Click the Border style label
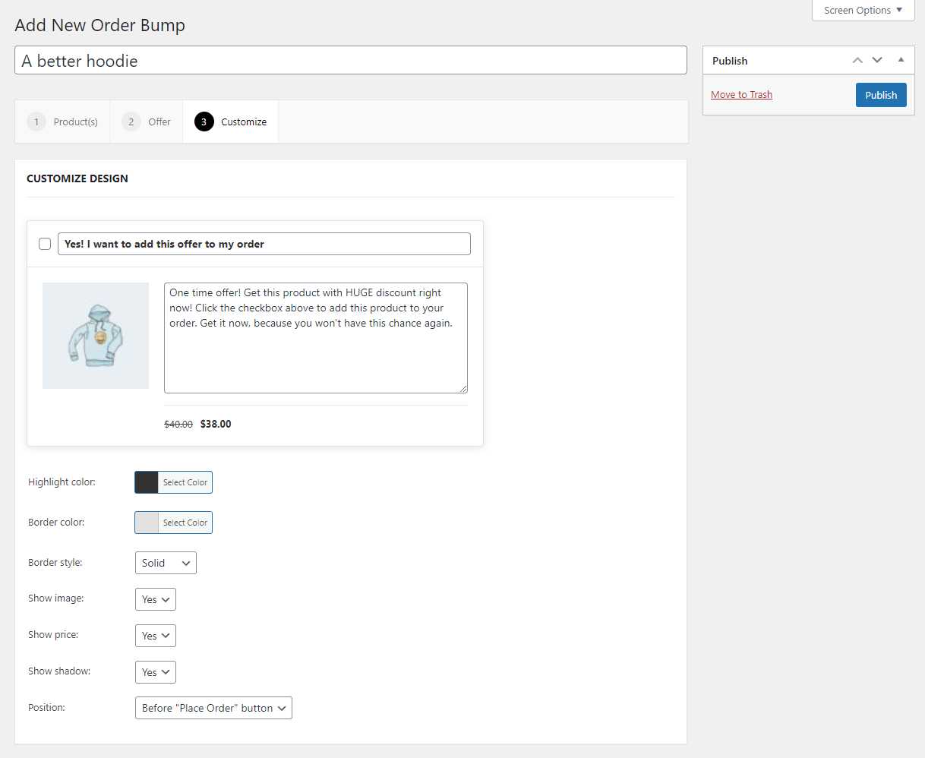This screenshot has height=758, width=925. [x=55, y=563]
